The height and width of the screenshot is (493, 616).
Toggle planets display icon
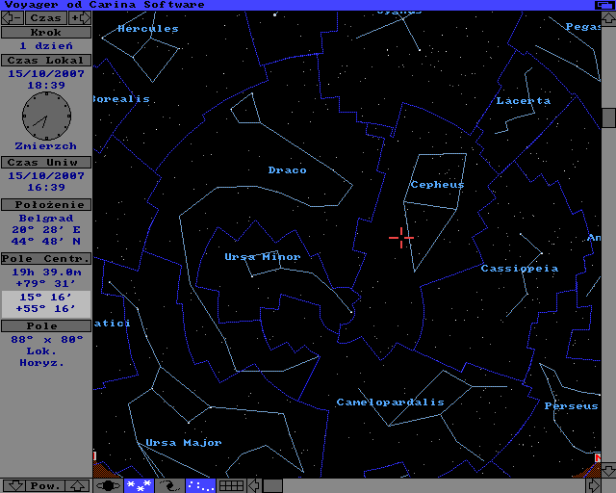pos(108,485)
